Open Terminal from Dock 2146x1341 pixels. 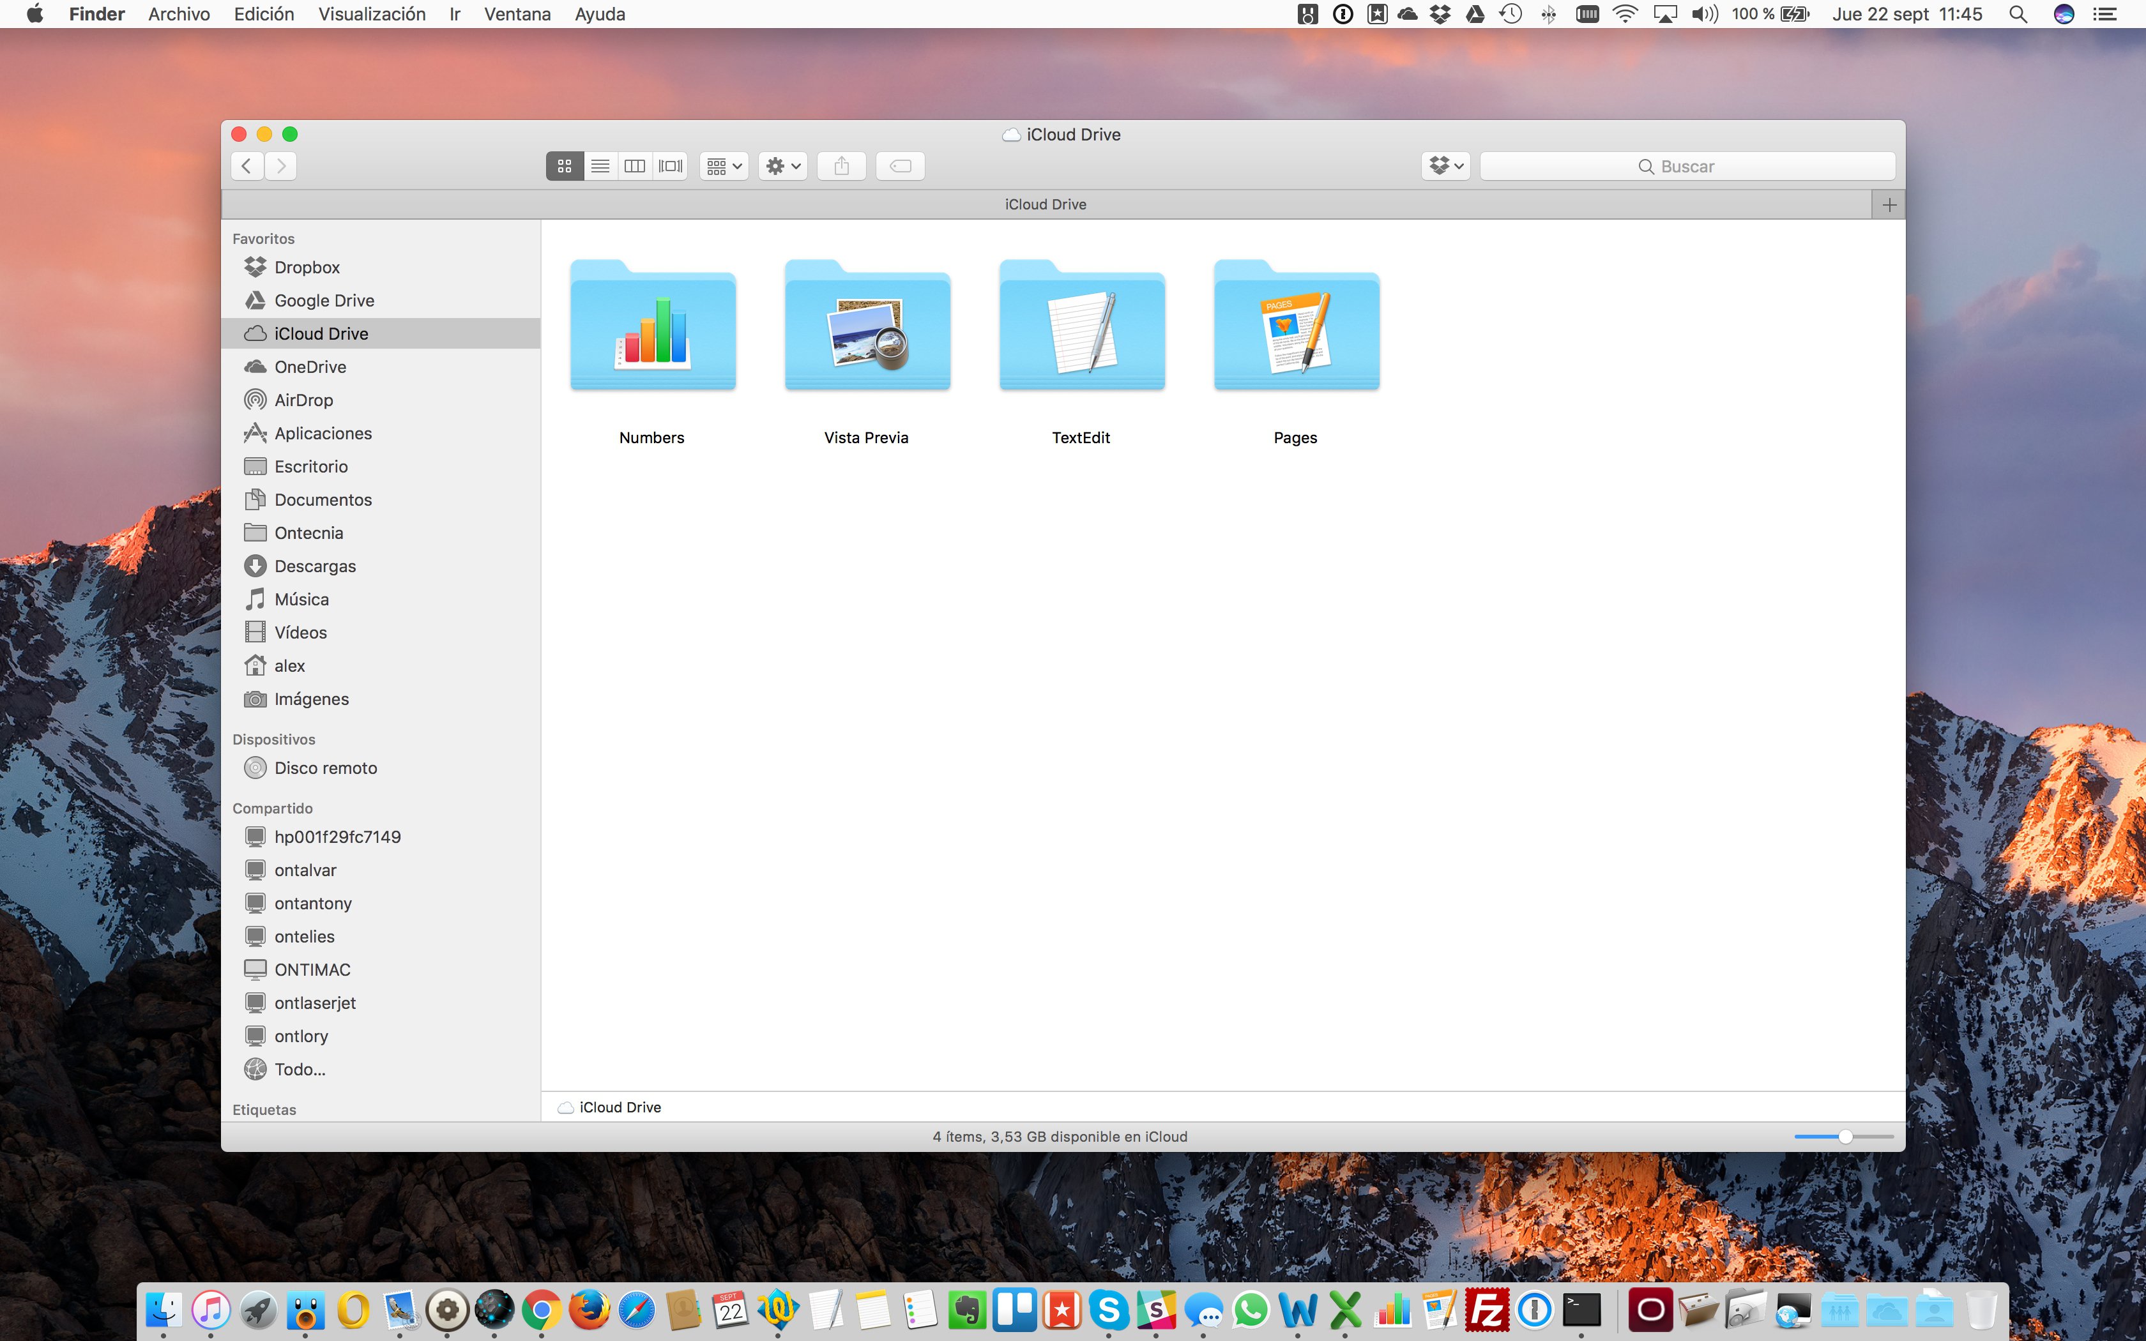pos(1581,1309)
